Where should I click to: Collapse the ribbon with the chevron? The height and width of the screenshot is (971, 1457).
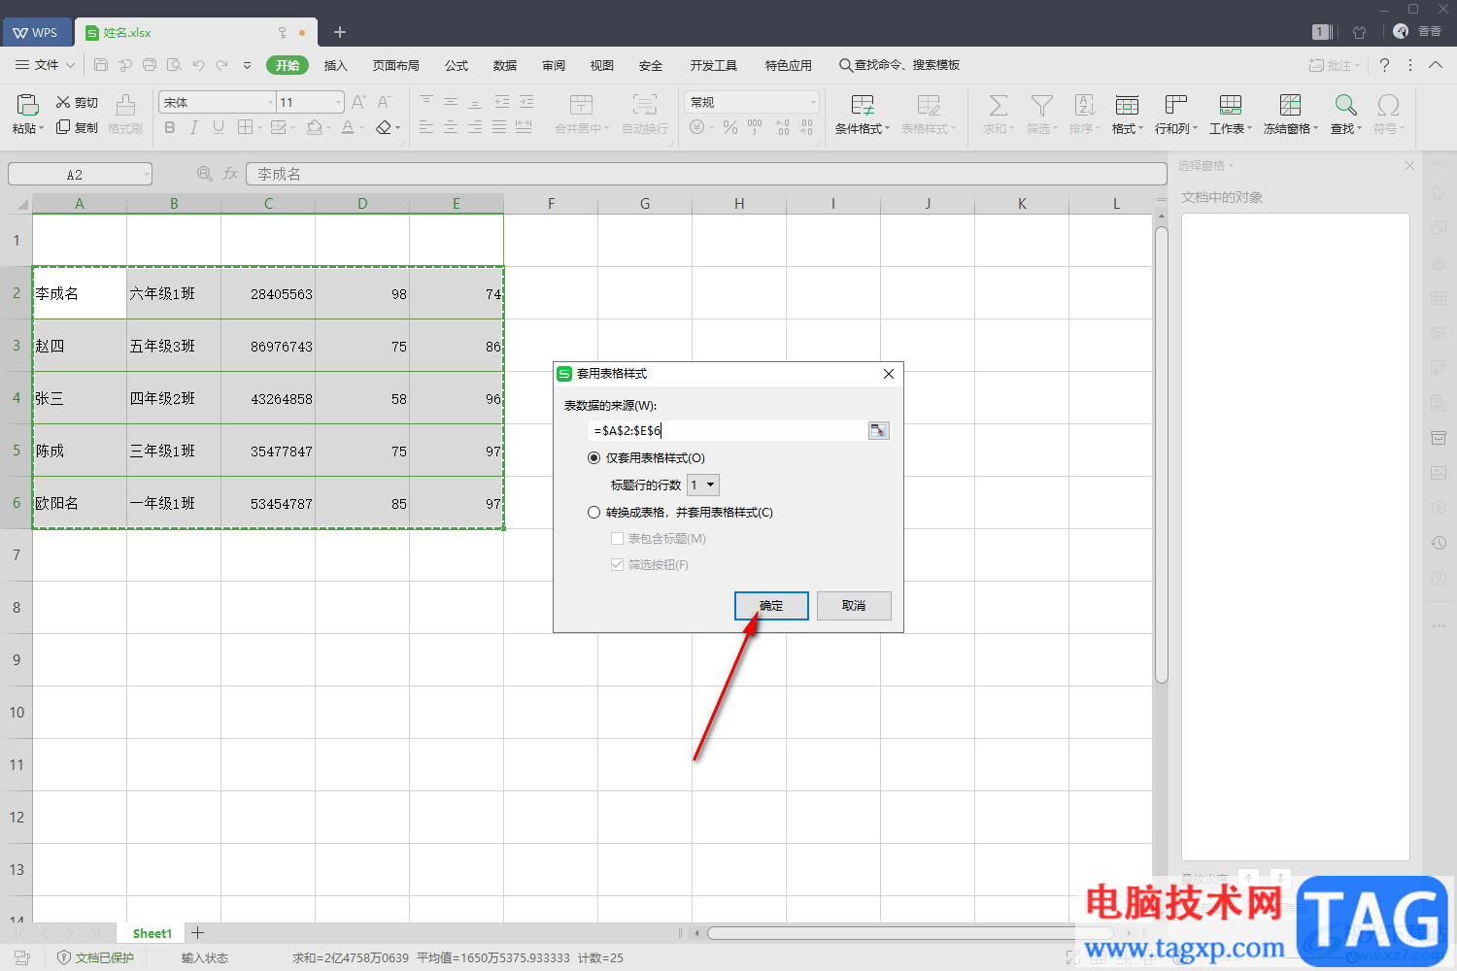pyautogui.click(x=1436, y=65)
